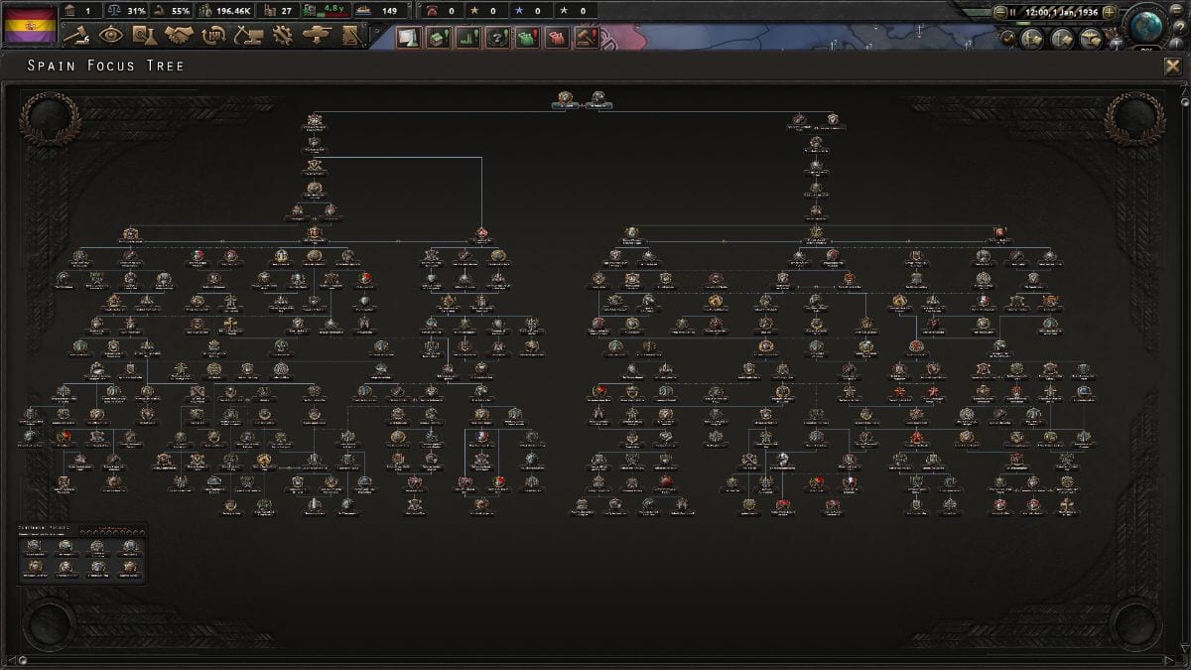The height and width of the screenshot is (670, 1191).
Task: Decrease game speed with minus button
Action: (999, 13)
